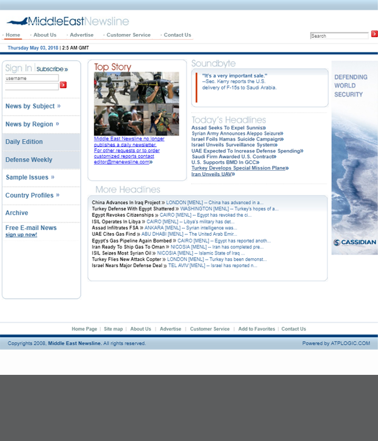Click the Middle East Newsline jet logo
The image size is (378, 441).
coord(67,21)
